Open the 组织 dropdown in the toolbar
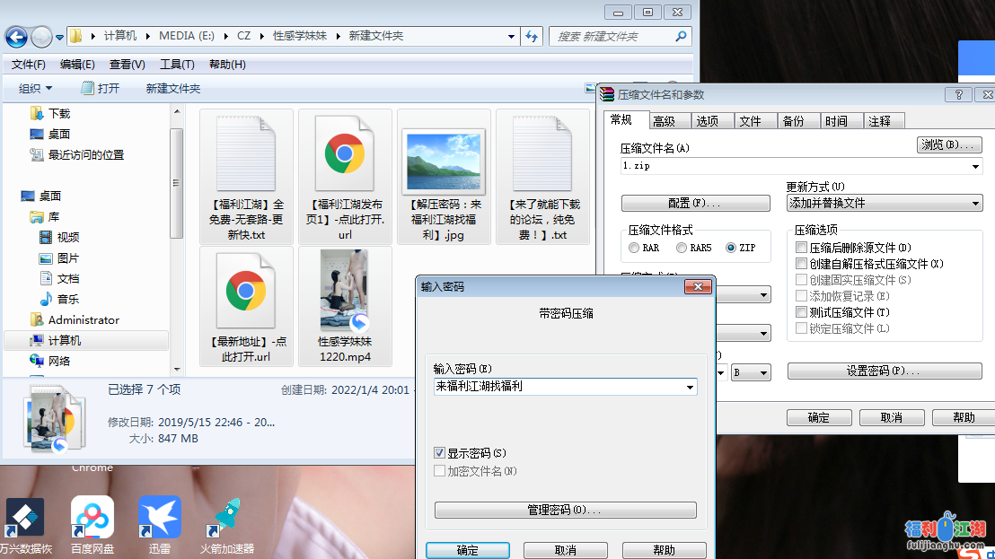This screenshot has width=995, height=559. (36, 88)
